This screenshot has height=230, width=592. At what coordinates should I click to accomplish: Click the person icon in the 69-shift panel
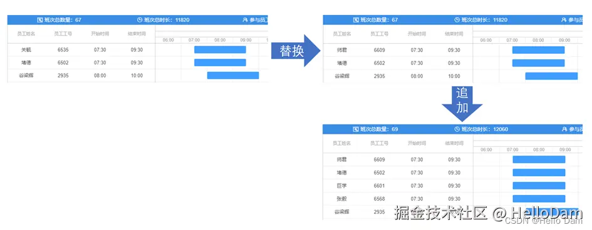(564, 129)
